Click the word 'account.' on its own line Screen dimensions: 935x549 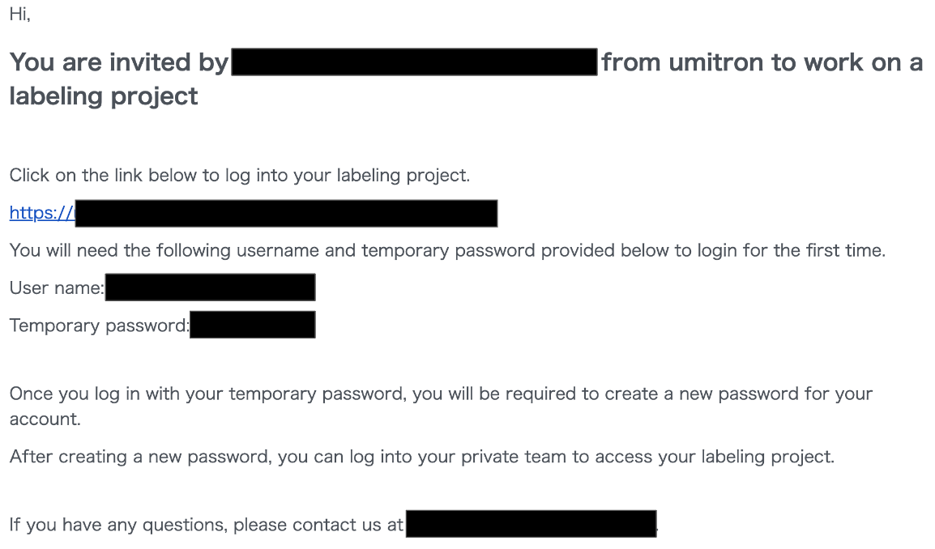tap(45, 419)
